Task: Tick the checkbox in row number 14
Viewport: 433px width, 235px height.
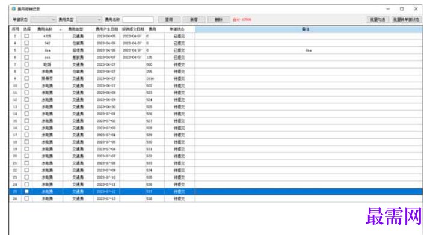Action: [26, 114]
